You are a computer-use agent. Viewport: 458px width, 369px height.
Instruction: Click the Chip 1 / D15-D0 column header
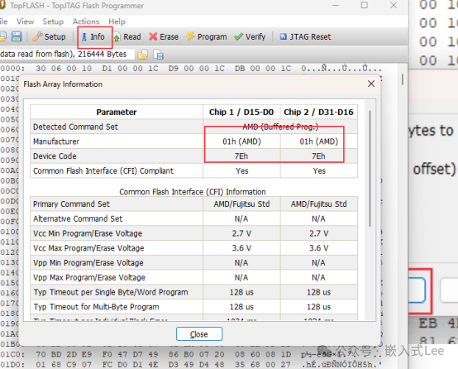coord(241,112)
